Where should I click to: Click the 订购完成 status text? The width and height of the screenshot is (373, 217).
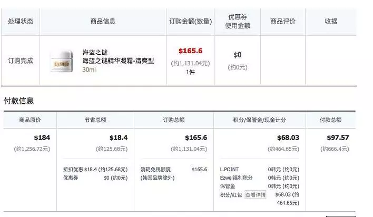point(21,61)
